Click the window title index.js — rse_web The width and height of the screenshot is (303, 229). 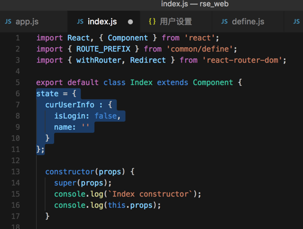(x=195, y=4)
